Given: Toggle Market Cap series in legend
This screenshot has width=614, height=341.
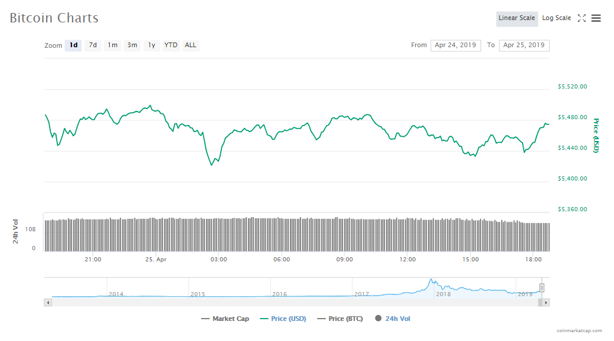Looking at the screenshot, I should coord(225,319).
